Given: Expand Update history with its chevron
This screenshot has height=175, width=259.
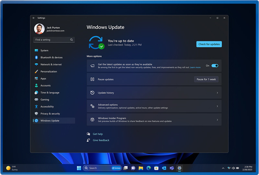Looking at the screenshot, I should tap(217, 93).
